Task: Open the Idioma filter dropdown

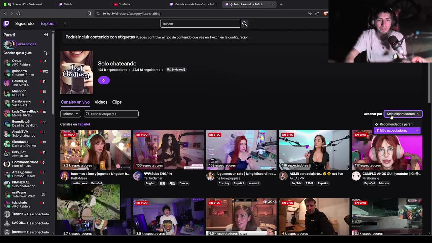Action: point(71,114)
